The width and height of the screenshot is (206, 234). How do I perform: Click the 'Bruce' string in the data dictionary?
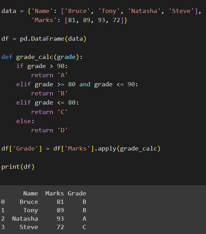coord(77,11)
